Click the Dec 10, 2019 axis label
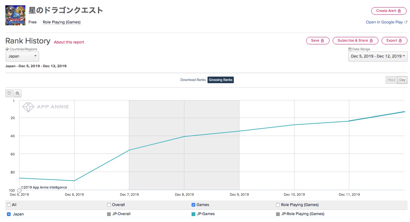Viewport: 410px width, 222px height. point(295,194)
